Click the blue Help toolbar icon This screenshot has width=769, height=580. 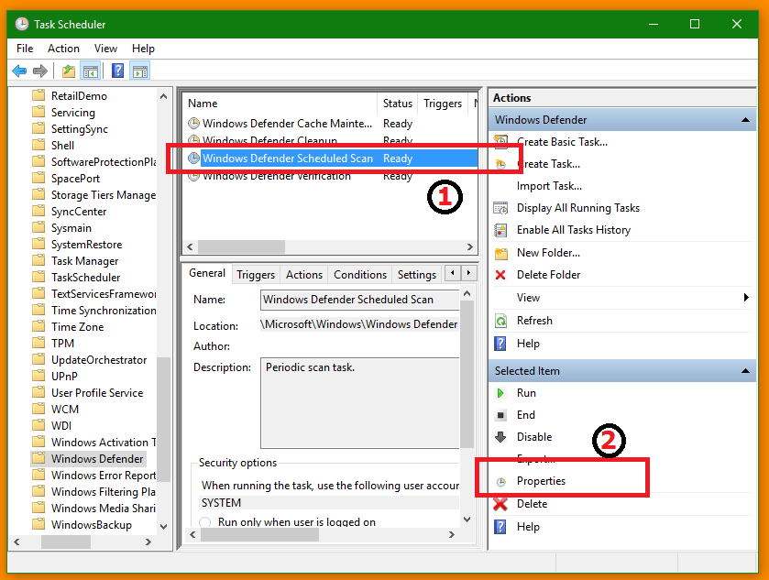point(117,71)
